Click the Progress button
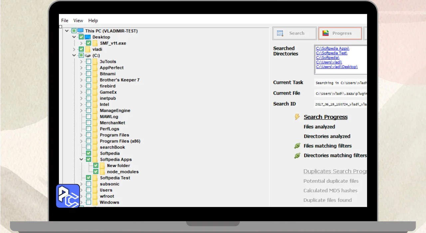426x233 pixels. (340, 33)
